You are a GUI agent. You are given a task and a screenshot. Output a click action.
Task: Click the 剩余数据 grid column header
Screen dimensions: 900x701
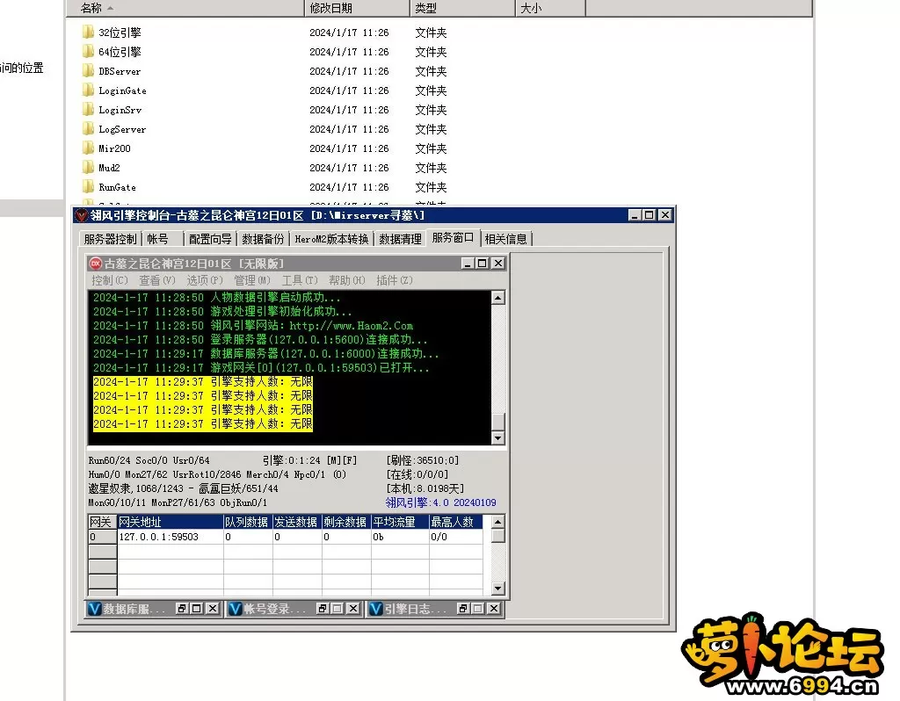tap(346, 522)
